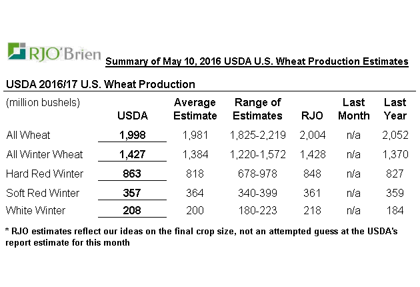Select the All Wheat row label
Image resolution: width=420 pixels, height=287 pixels.
point(28,135)
